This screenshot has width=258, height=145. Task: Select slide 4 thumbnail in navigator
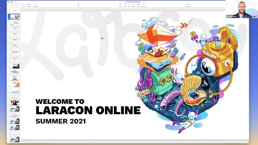(x=15, y=29)
